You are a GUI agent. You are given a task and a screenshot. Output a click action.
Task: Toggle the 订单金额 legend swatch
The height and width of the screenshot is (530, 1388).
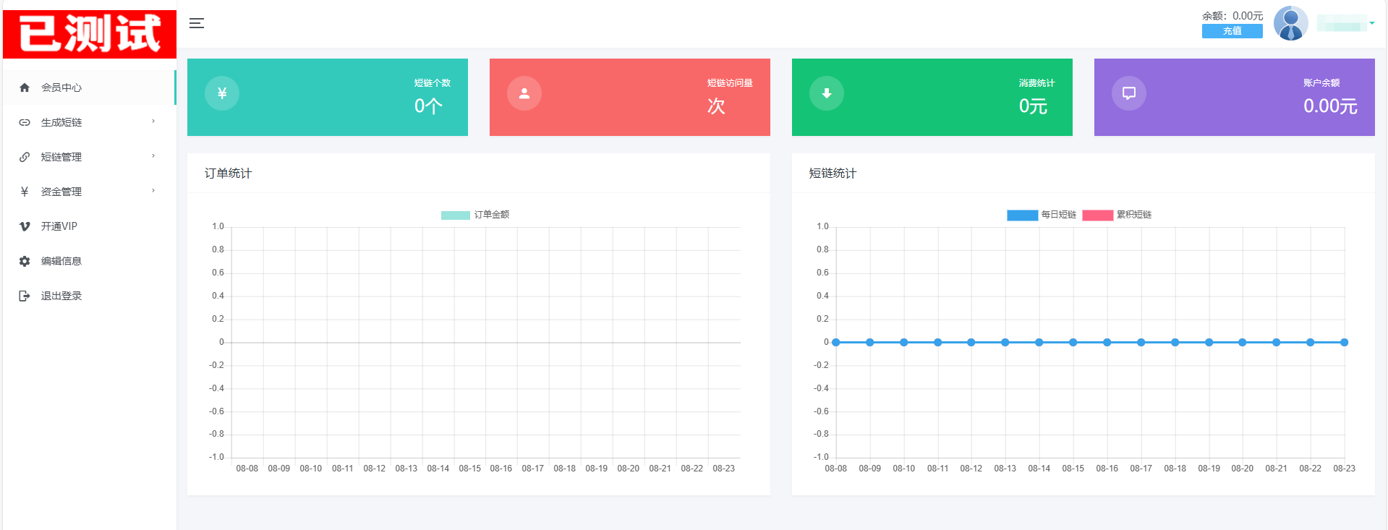456,215
